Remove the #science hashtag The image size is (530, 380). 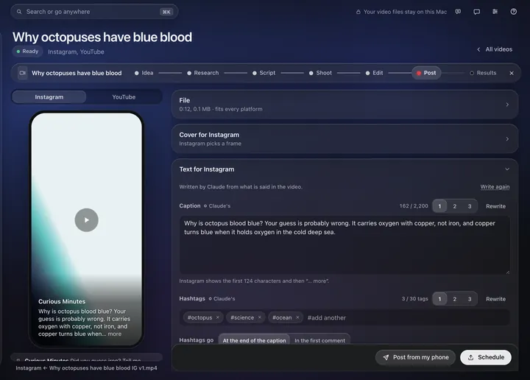pyautogui.click(x=260, y=317)
